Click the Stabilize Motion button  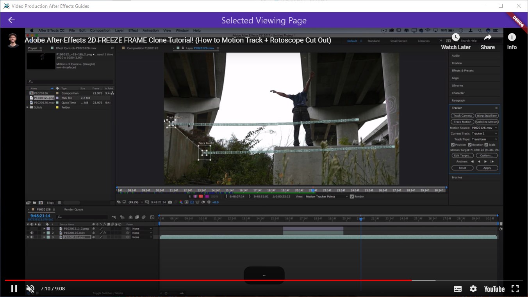click(487, 122)
